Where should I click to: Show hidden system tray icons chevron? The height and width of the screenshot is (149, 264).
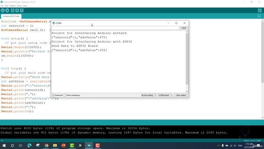(x=219, y=146)
